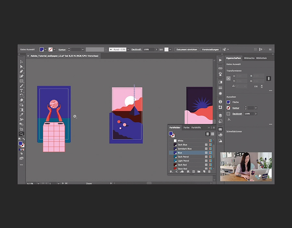Select the Zoom magnifier tool
The image size is (292, 228).
[x=21, y=134]
